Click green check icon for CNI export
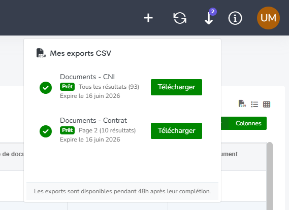 pos(46,88)
